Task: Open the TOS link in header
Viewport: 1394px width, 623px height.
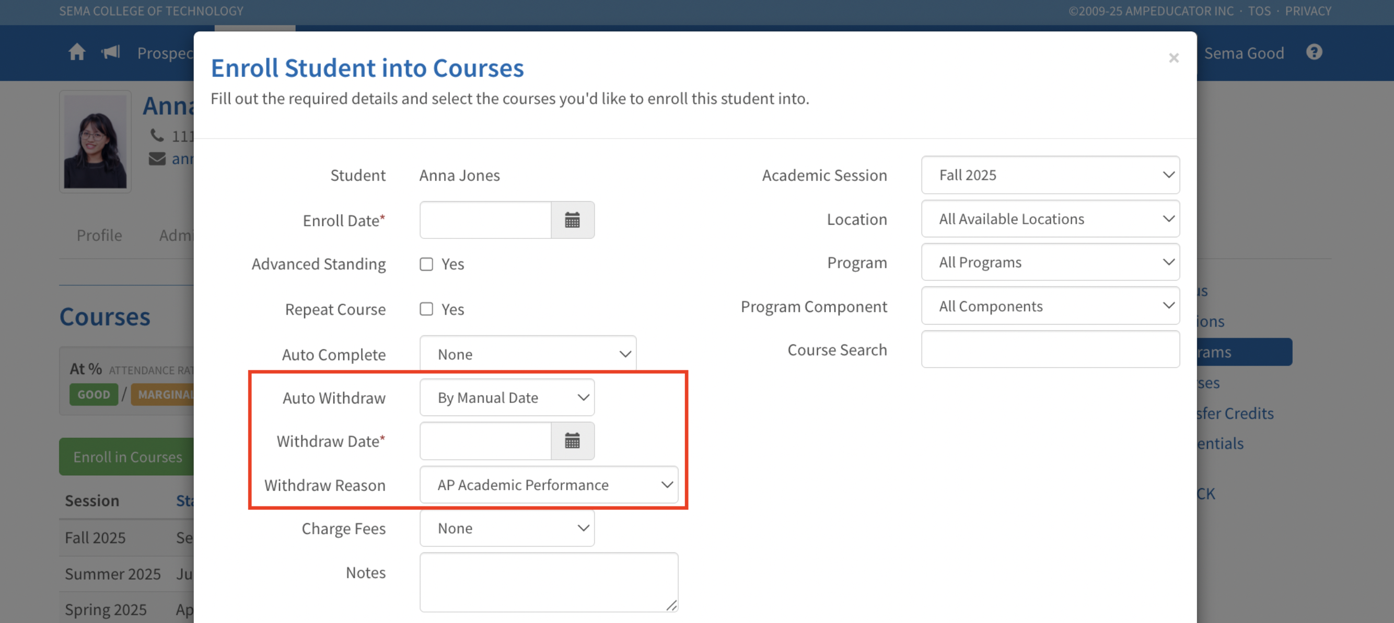Action: [x=1259, y=11]
